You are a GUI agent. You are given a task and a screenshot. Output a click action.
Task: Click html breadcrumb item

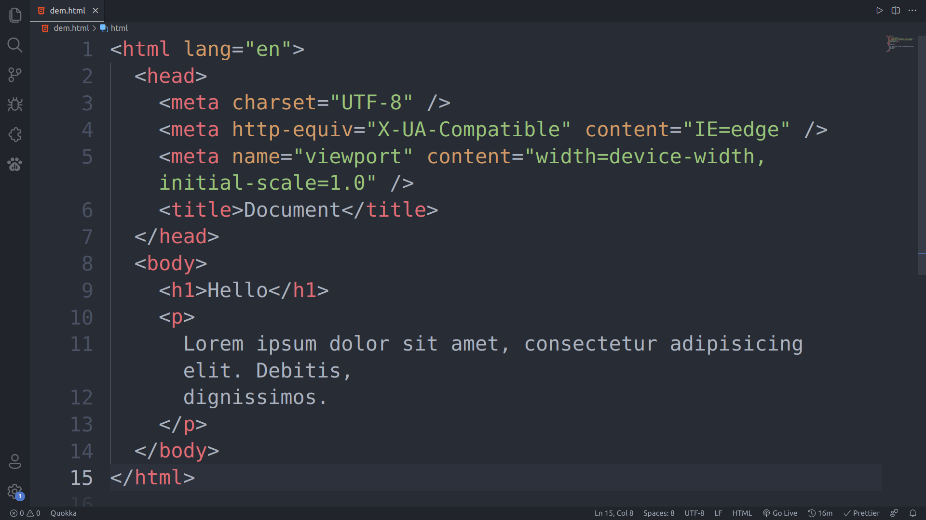119,28
